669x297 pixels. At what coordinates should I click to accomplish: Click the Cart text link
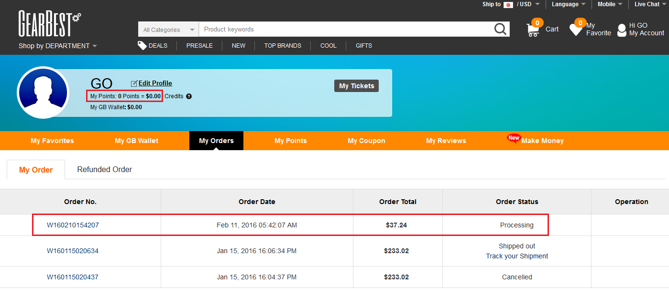[x=552, y=29]
